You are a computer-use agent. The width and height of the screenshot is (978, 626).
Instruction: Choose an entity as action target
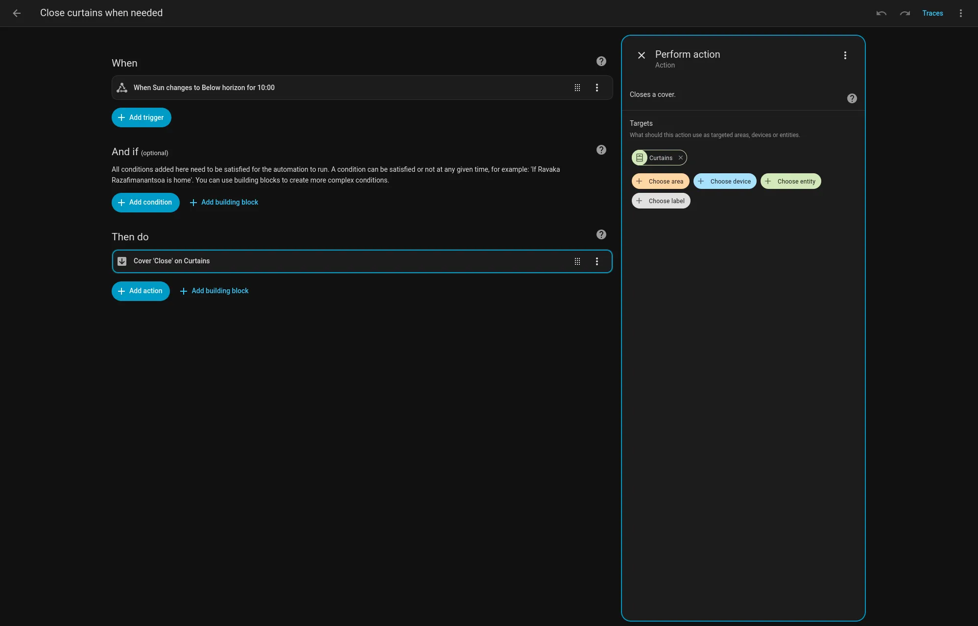point(790,181)
